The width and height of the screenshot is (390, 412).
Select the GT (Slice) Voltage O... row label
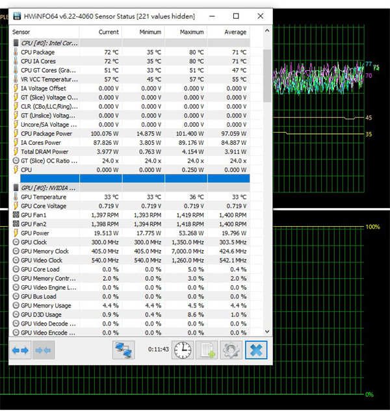(49, 97)
